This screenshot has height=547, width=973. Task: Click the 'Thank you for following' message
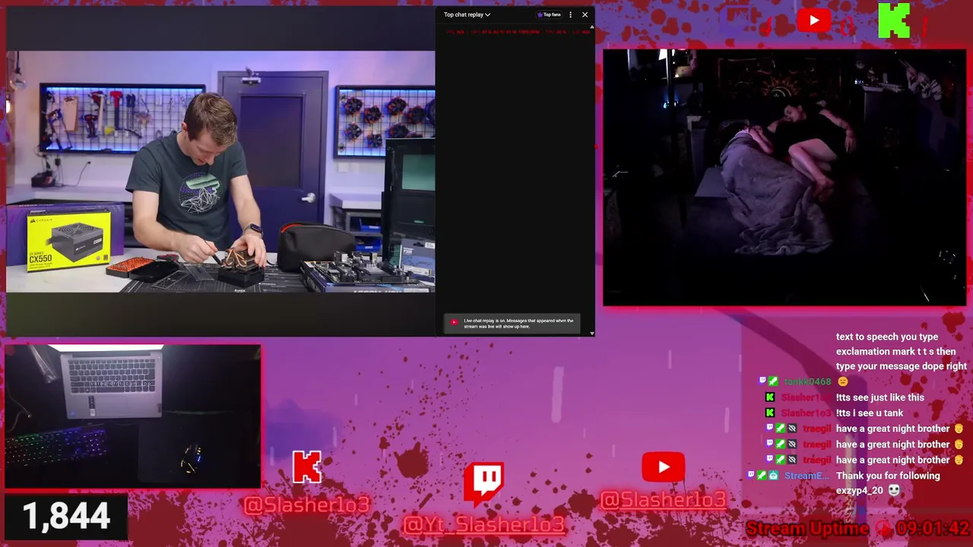click(888, 476)
